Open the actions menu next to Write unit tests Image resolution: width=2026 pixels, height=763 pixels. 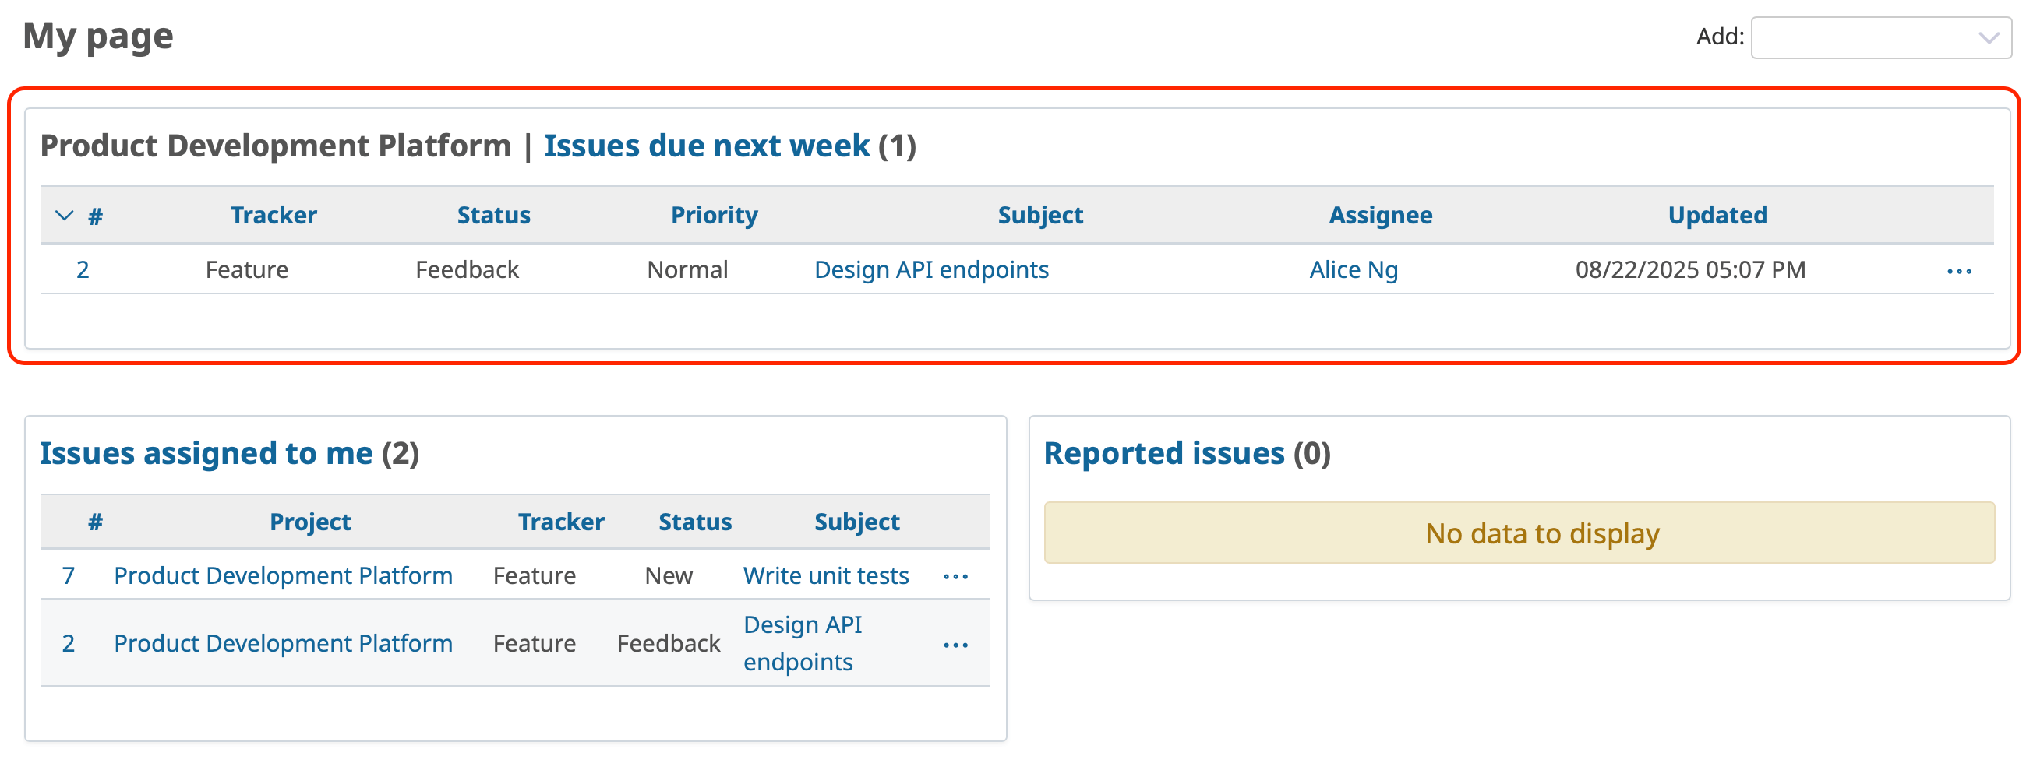coord(955,576)
